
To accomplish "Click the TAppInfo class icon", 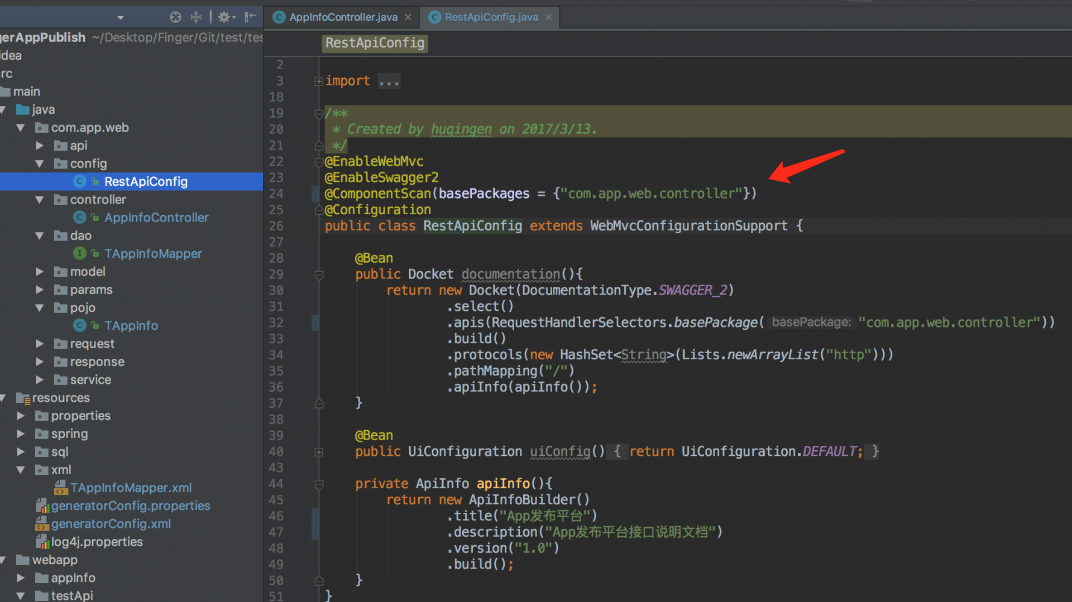I will click(x=80, y=326).
